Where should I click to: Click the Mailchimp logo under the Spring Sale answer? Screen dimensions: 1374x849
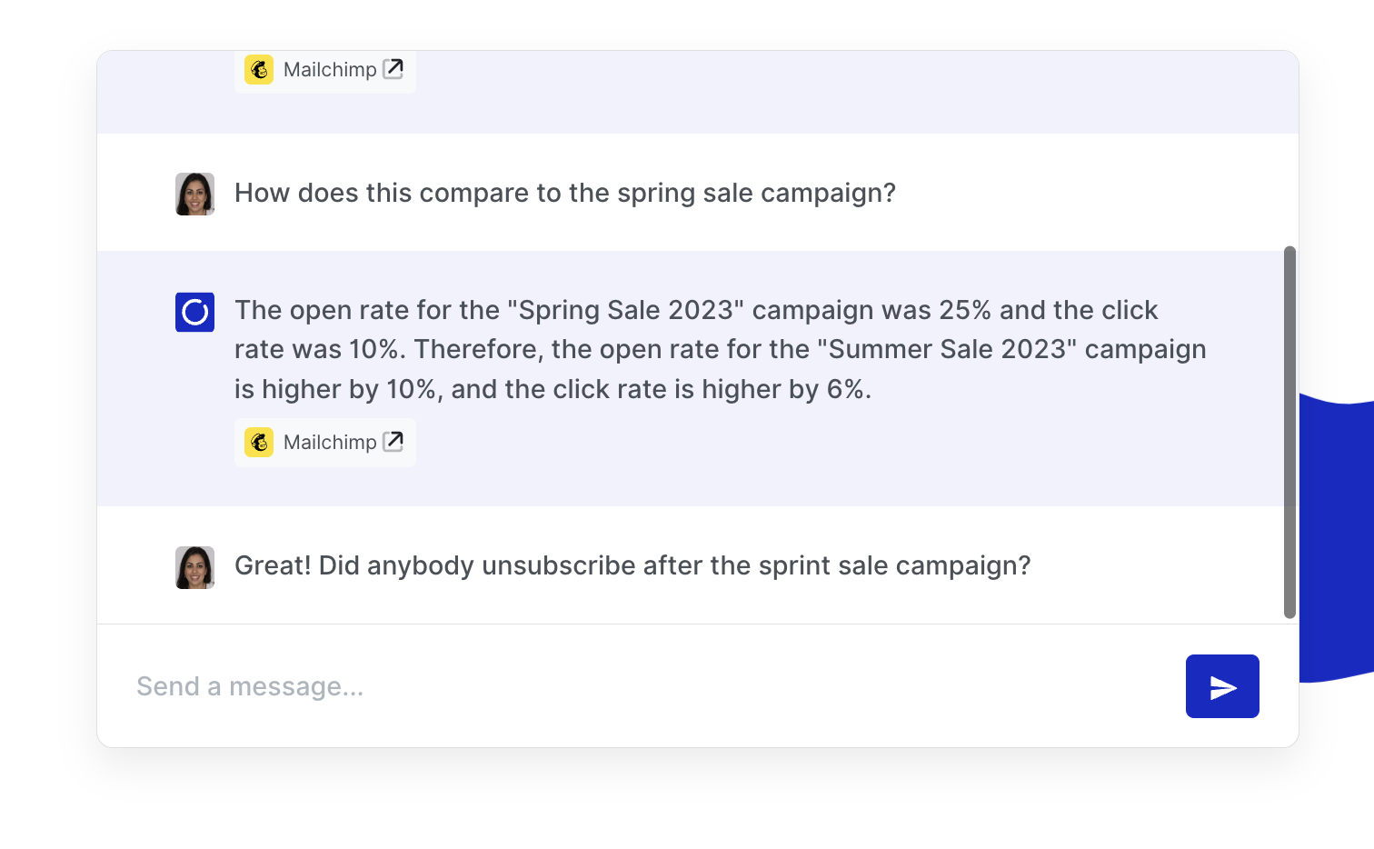259,443
